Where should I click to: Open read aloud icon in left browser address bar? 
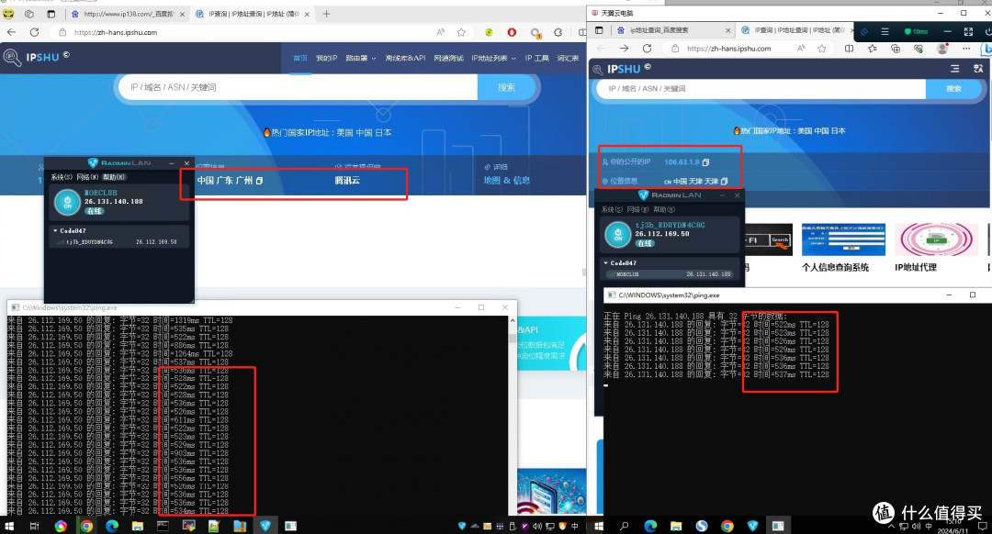440,32
